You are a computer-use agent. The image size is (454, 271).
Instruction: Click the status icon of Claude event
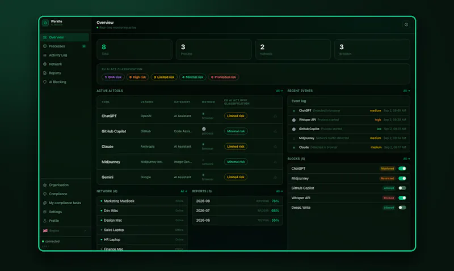(294, 148)
